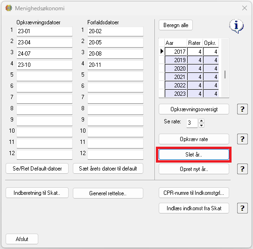Click the Beregn alle button
This screenshot has height=249, width=253.
(x=176, y=25)
